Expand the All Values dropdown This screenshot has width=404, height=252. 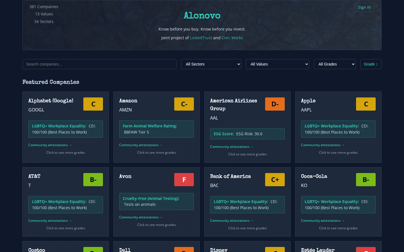coord(277,64)
